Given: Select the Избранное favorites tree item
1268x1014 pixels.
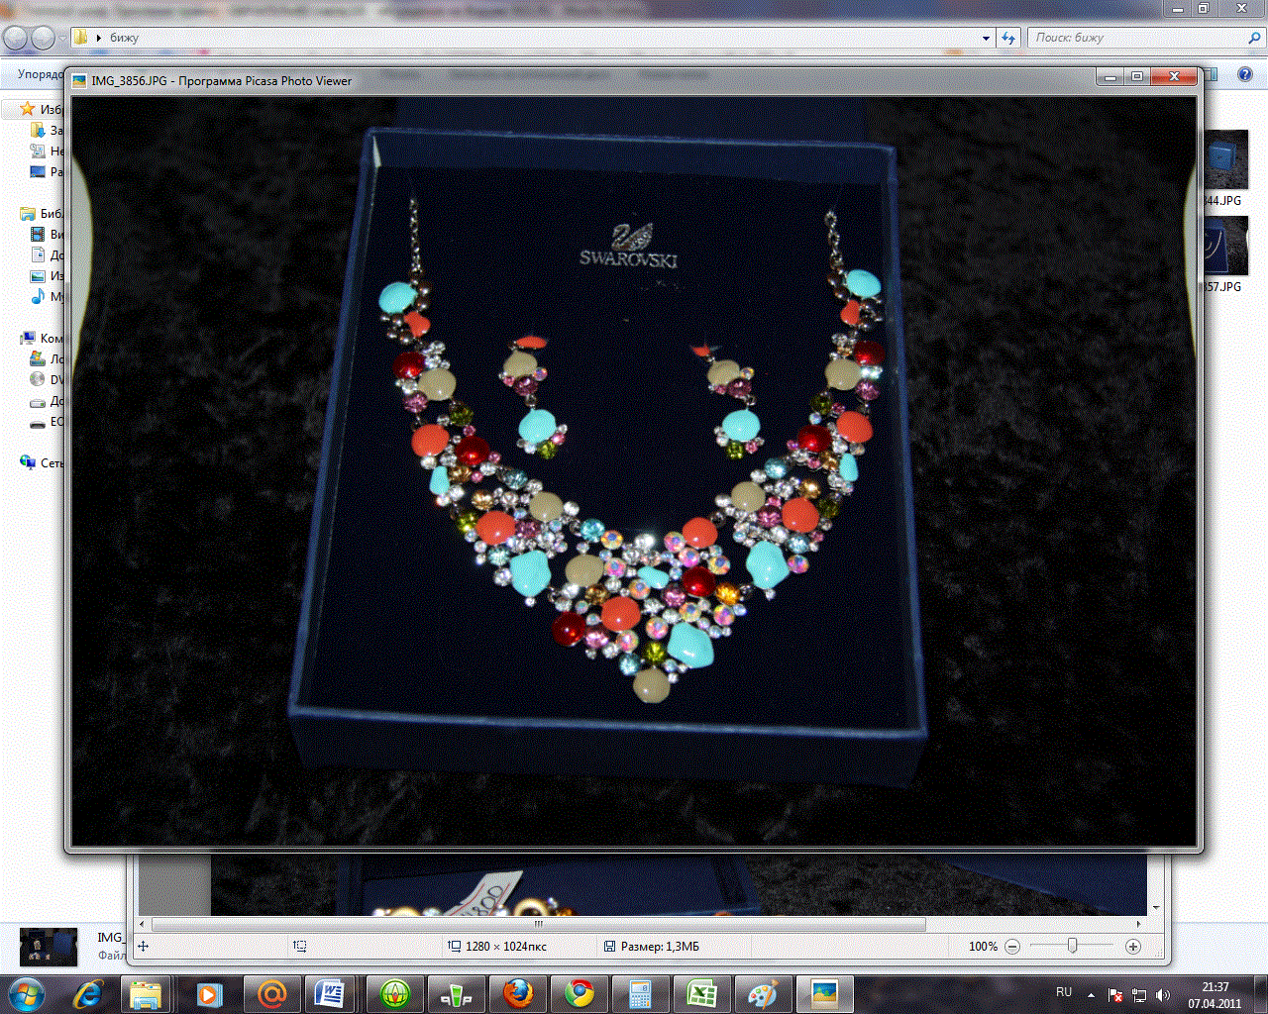Looking at the screenshot, I should click(x=50, y=109).
